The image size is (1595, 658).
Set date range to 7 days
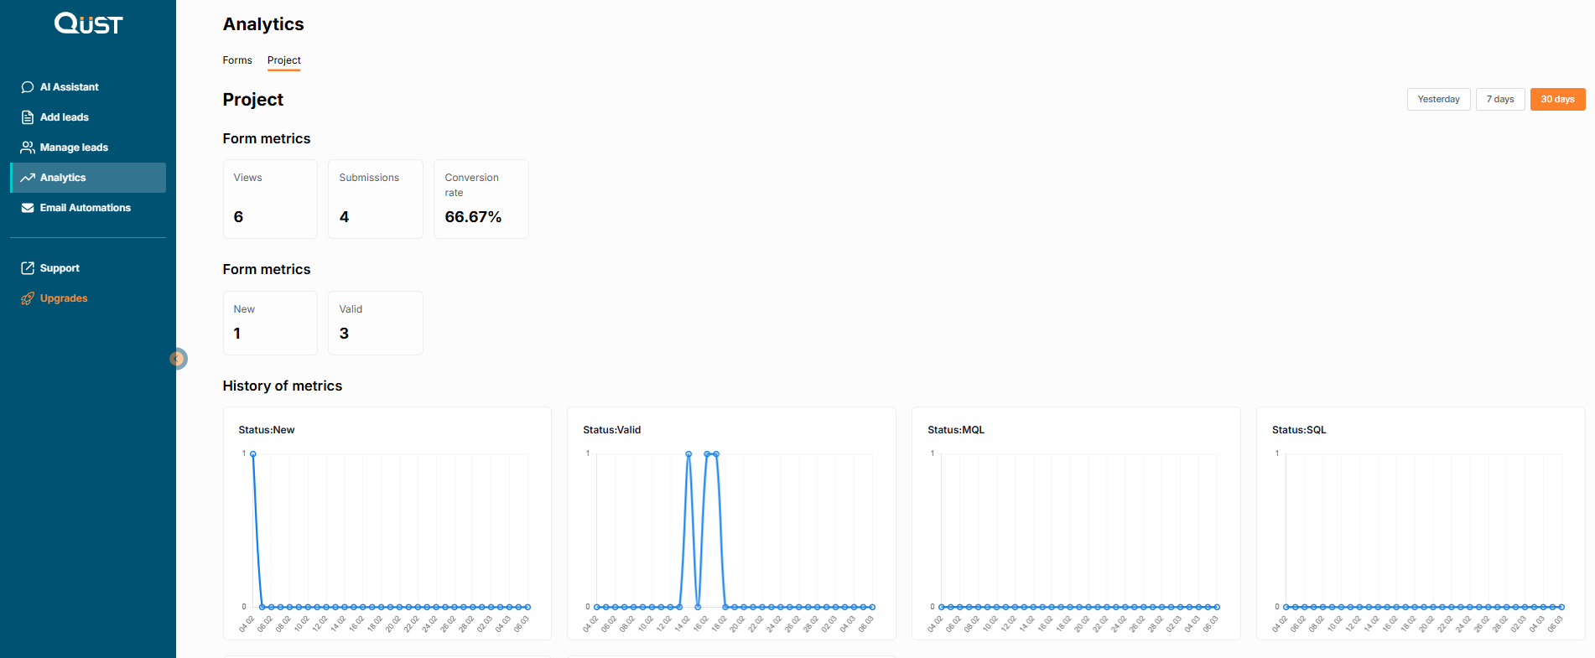pos(1499,99)
